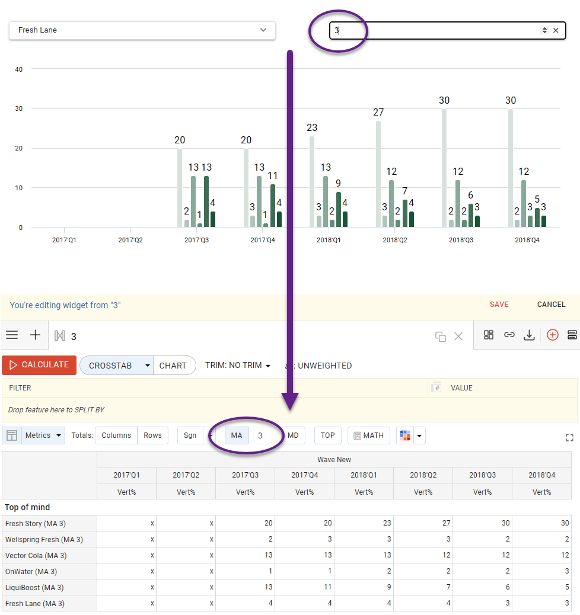Click the download icon
The image size is (580, 615).
click(x=529, y=335)
